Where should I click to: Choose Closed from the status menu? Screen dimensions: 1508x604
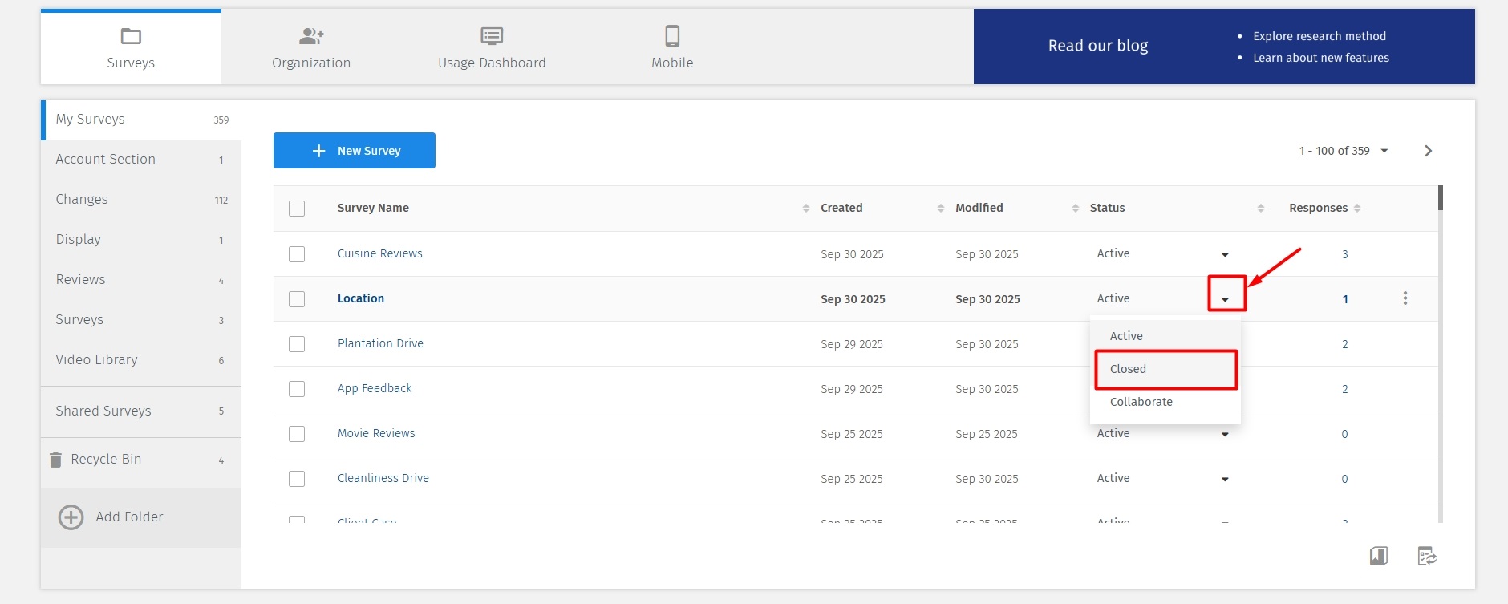pyautogui.click(x=1165, y=369)
